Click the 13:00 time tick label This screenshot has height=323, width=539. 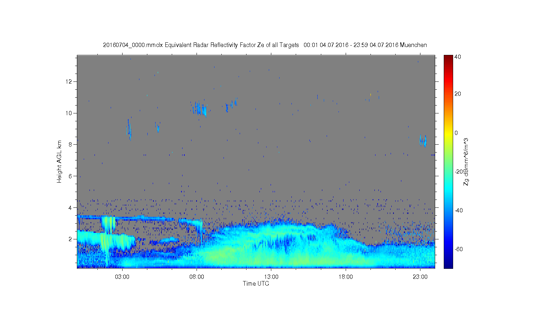pyautogui.click(x=271, y=277)
